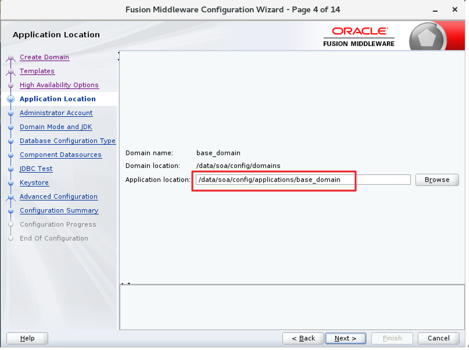The image size is (469, 350).
Task: Go back with the Back button
Action: tap(303, 338)
